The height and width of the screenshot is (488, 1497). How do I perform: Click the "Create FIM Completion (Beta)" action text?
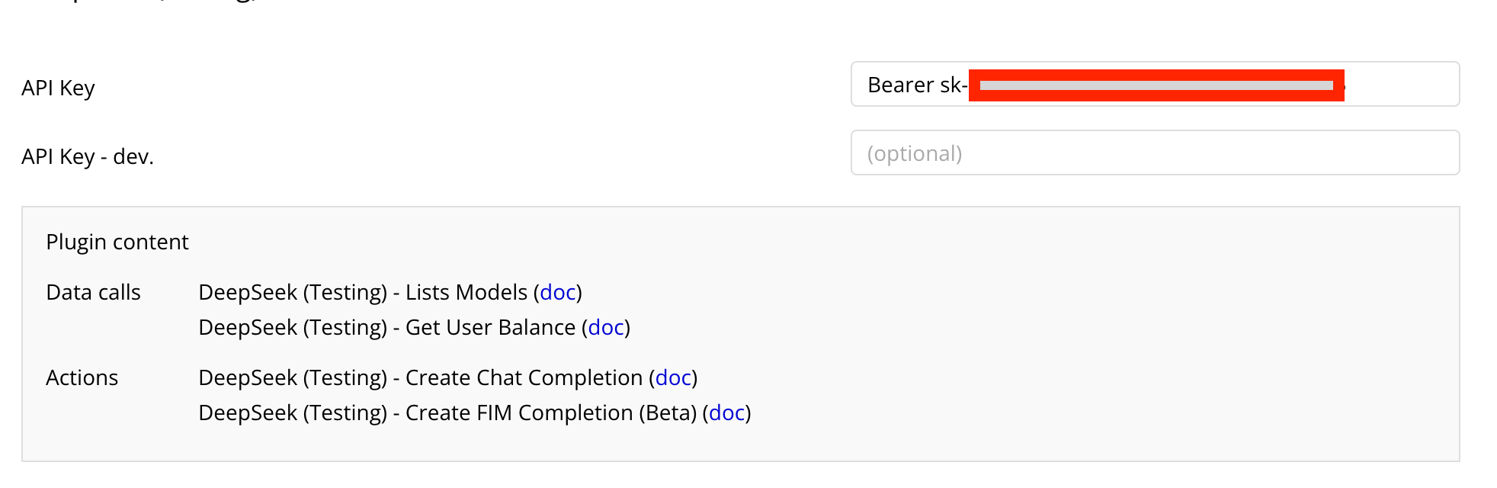click(x=550, y=413)
